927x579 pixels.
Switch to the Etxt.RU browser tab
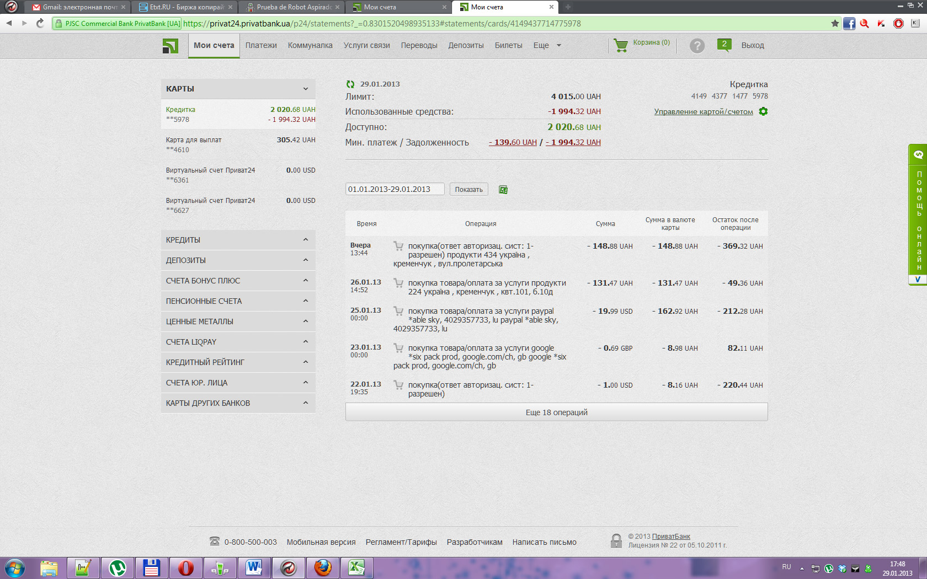[x=185, y=7]
